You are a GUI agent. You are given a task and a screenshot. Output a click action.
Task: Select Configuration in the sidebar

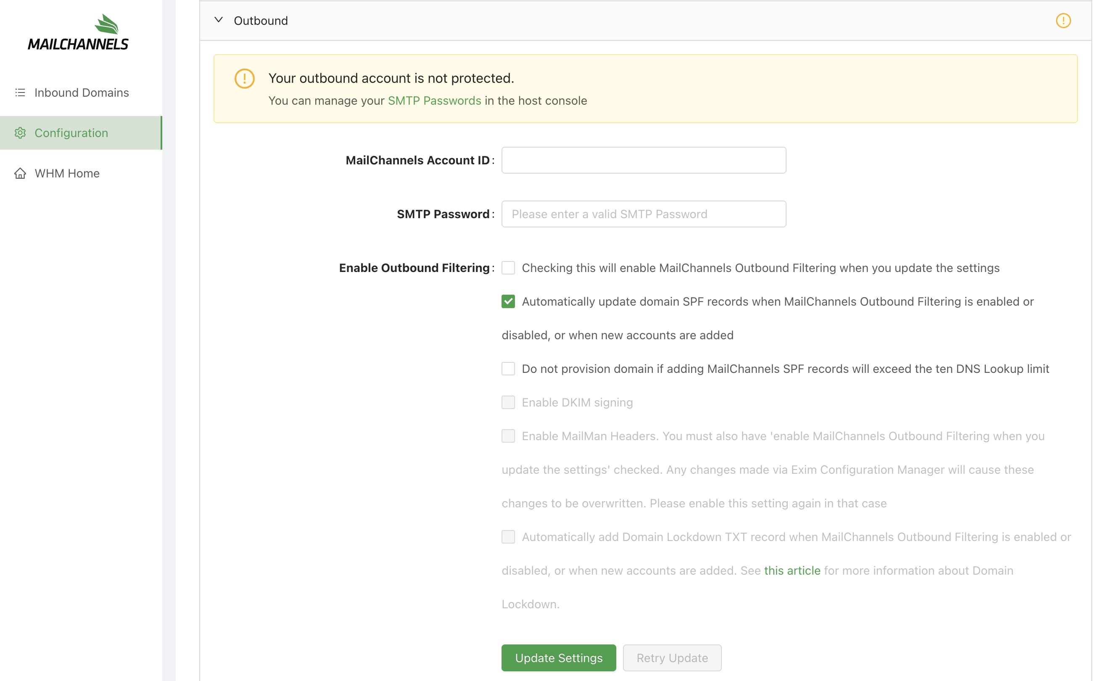tap(81, 133)
